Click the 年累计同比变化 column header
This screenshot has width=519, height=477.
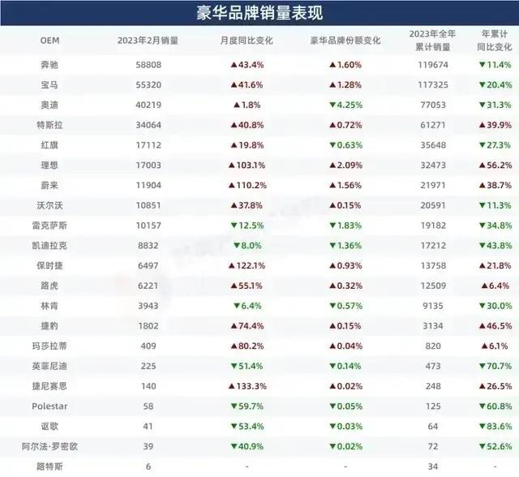click(495, 41)
